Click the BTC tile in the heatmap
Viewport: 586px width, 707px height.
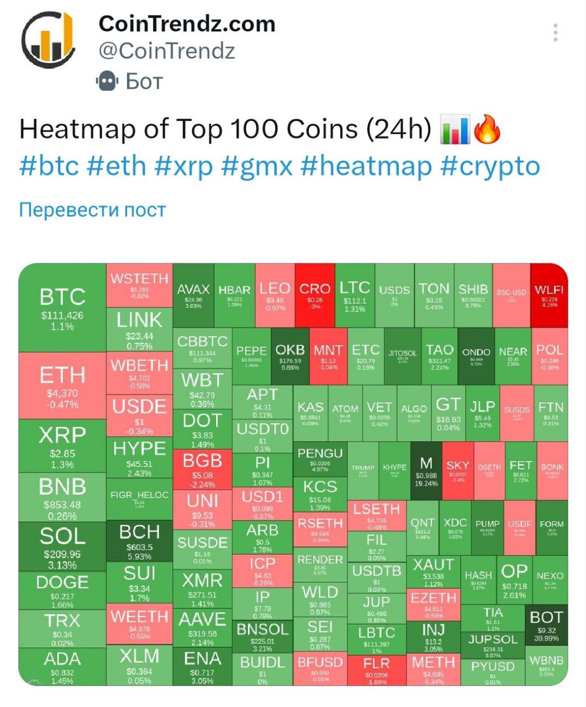coord(62,308)
